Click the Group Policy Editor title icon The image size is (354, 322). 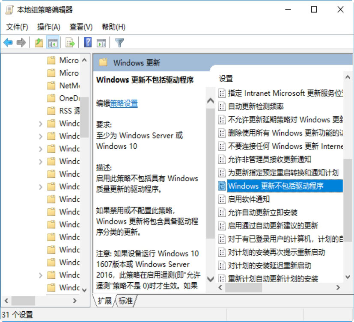9,10
